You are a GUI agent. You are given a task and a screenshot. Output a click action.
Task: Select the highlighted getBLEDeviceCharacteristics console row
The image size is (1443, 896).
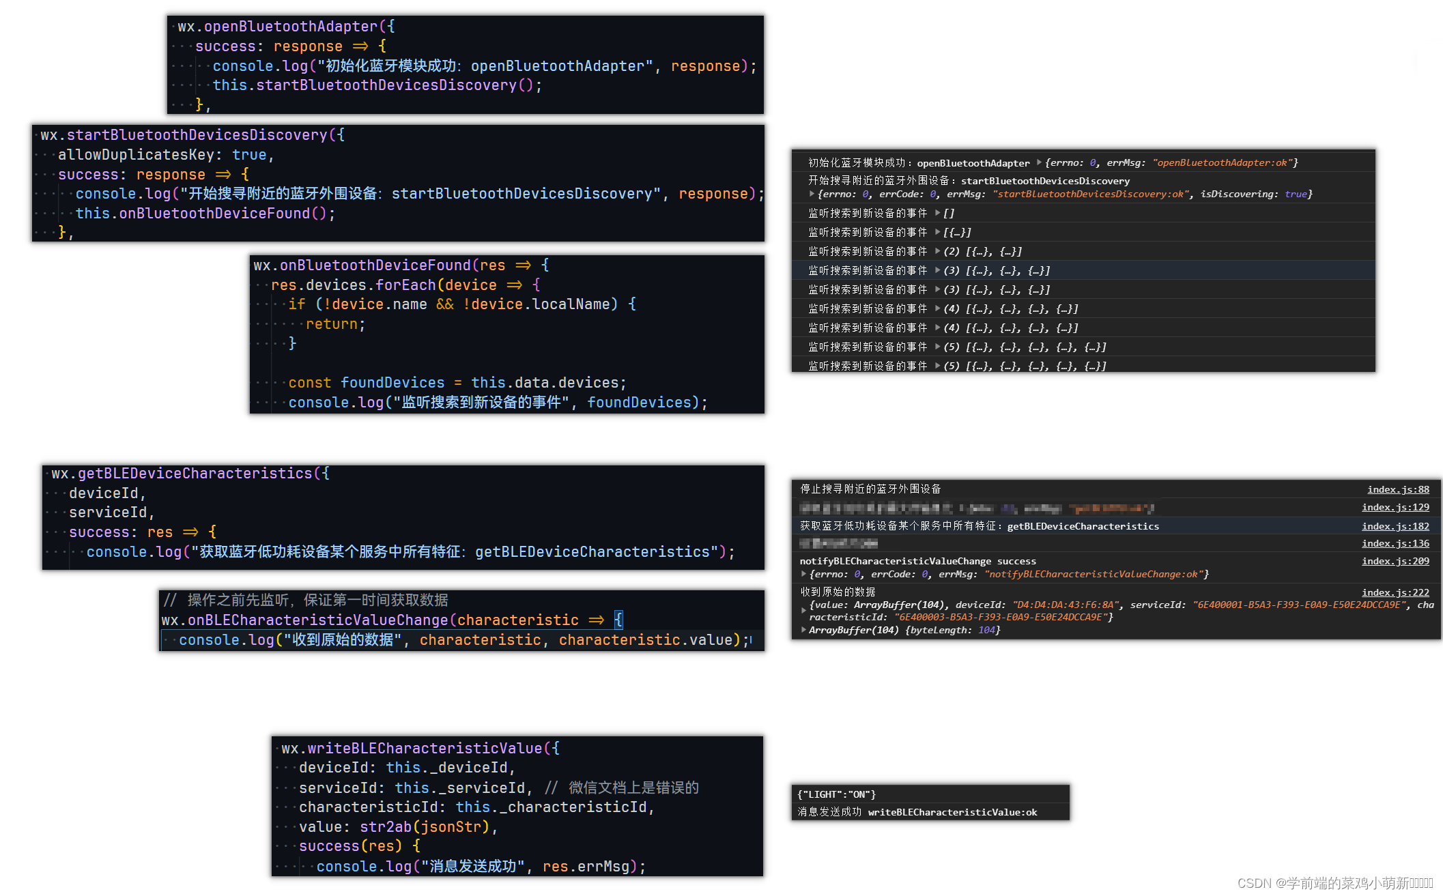pyautogui.click(x=980, y=526)
